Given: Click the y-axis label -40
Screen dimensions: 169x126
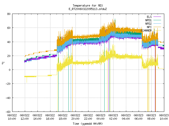Looking at the screenshot, I should [8, 98].
